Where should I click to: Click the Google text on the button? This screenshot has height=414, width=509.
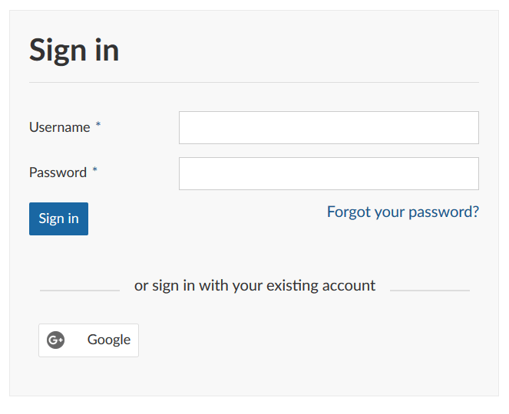[109, 340]
